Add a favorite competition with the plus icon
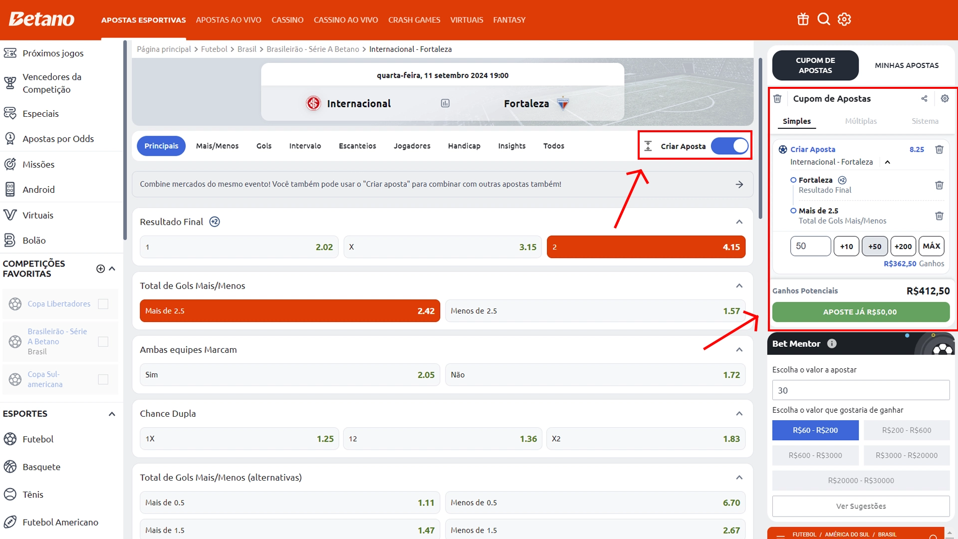 click(x=100, y=269)
